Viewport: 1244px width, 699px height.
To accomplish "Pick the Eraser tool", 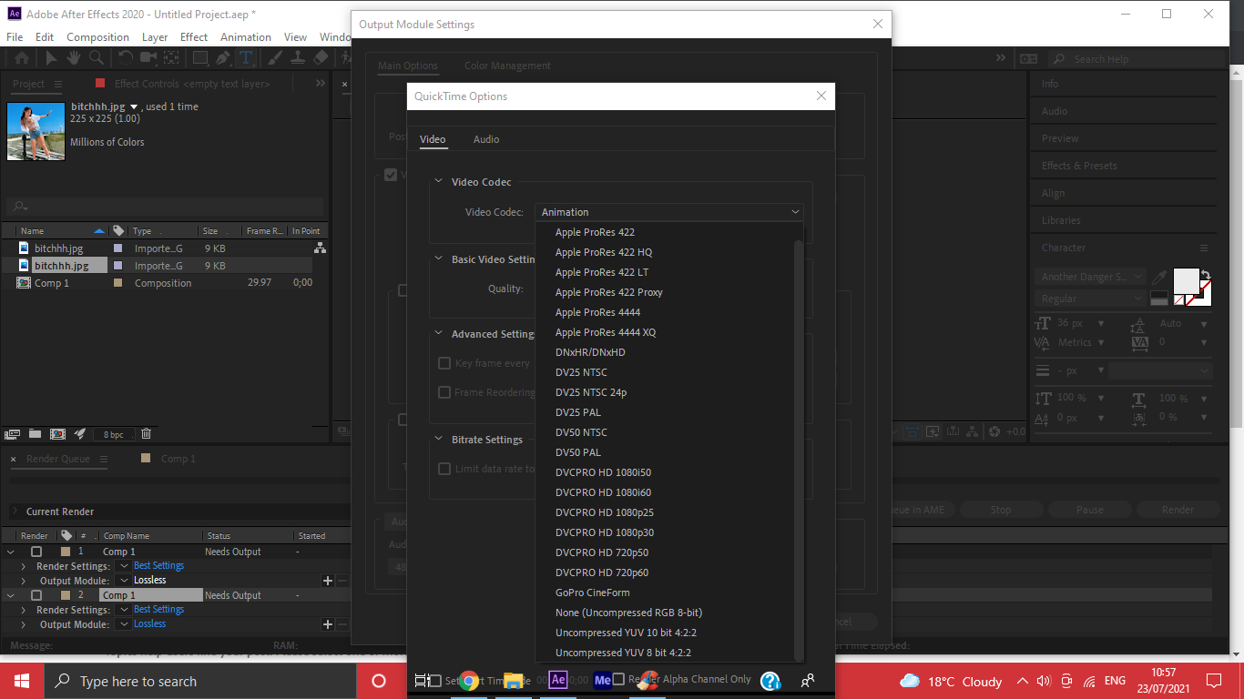I will pos(321,57).
